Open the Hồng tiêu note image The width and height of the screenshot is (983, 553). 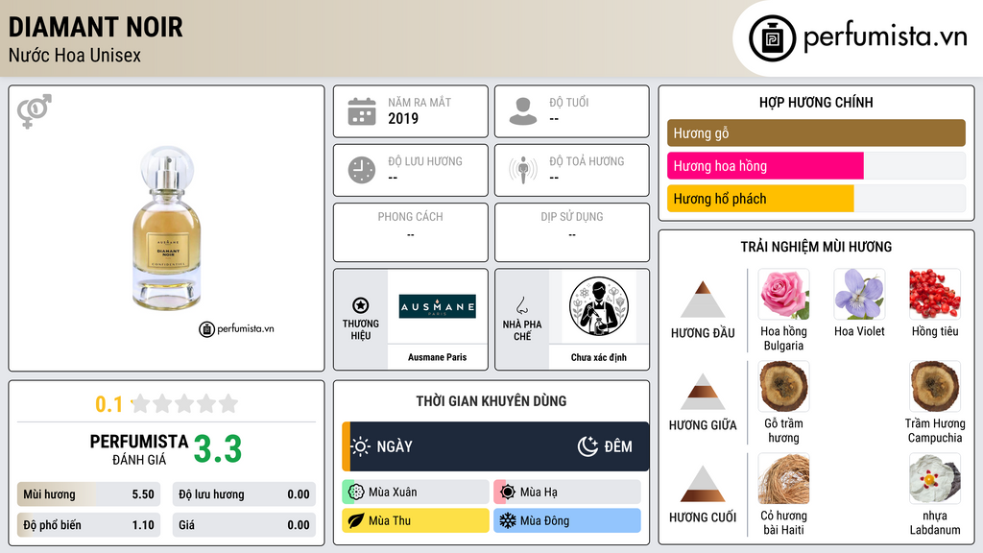[935, 295]
